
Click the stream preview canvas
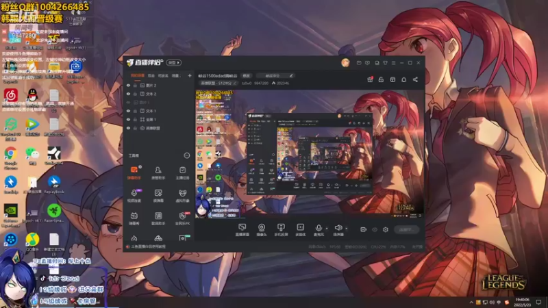pos(310,154)
